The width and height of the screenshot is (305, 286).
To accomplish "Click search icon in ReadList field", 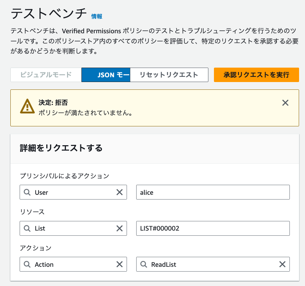I will click(144, 264).
